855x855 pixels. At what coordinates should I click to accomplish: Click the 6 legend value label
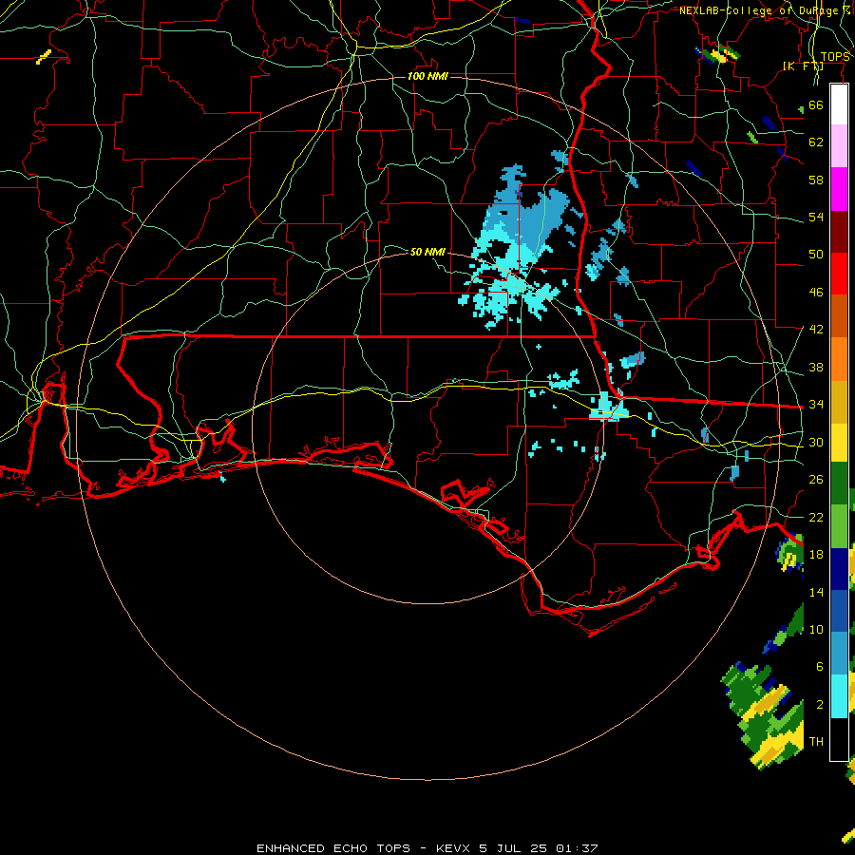pos(819,667)
